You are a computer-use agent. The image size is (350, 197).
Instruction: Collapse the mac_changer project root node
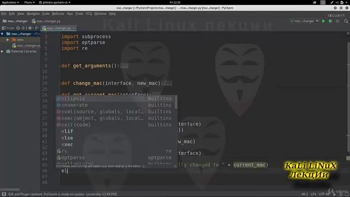(2, 34)
